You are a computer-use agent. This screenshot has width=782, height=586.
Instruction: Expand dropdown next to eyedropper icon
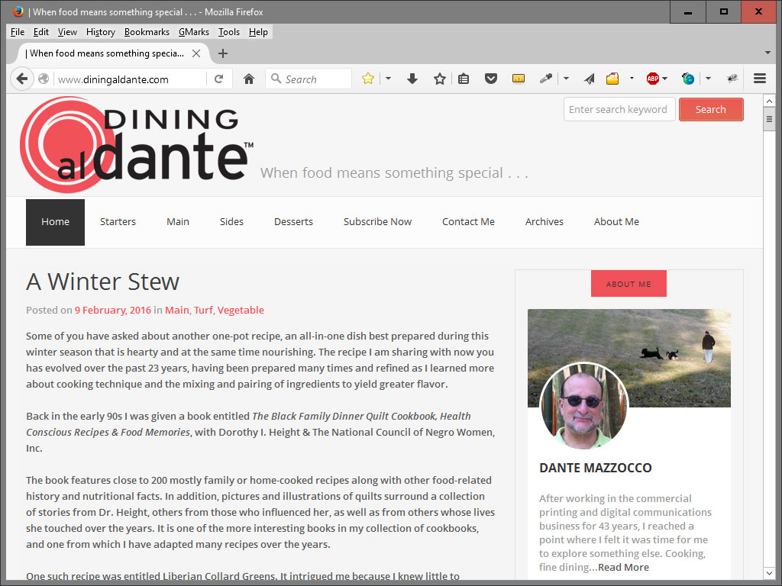tap(566, 79)
